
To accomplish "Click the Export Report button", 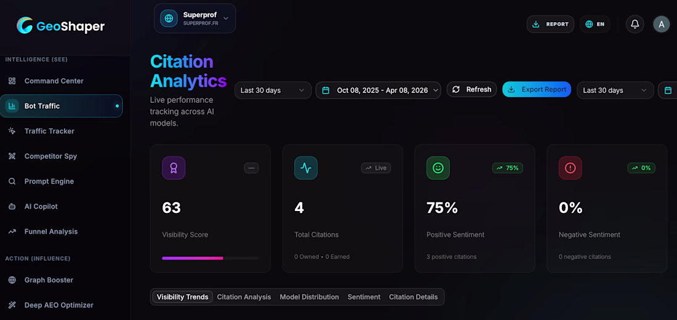I will (536, 89).
